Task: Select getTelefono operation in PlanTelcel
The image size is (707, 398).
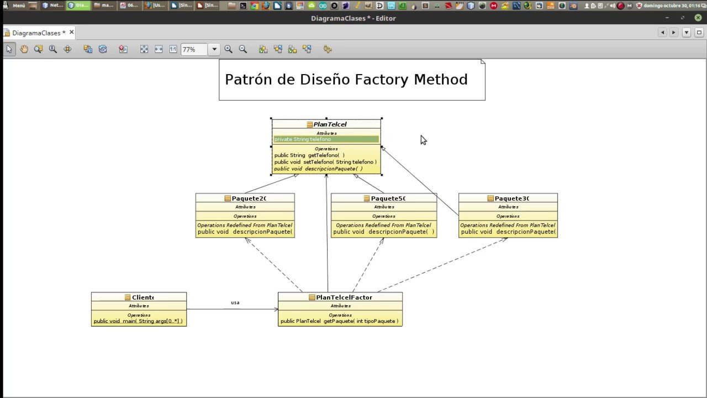Action: pyautogui.click(x=309, y=155)
